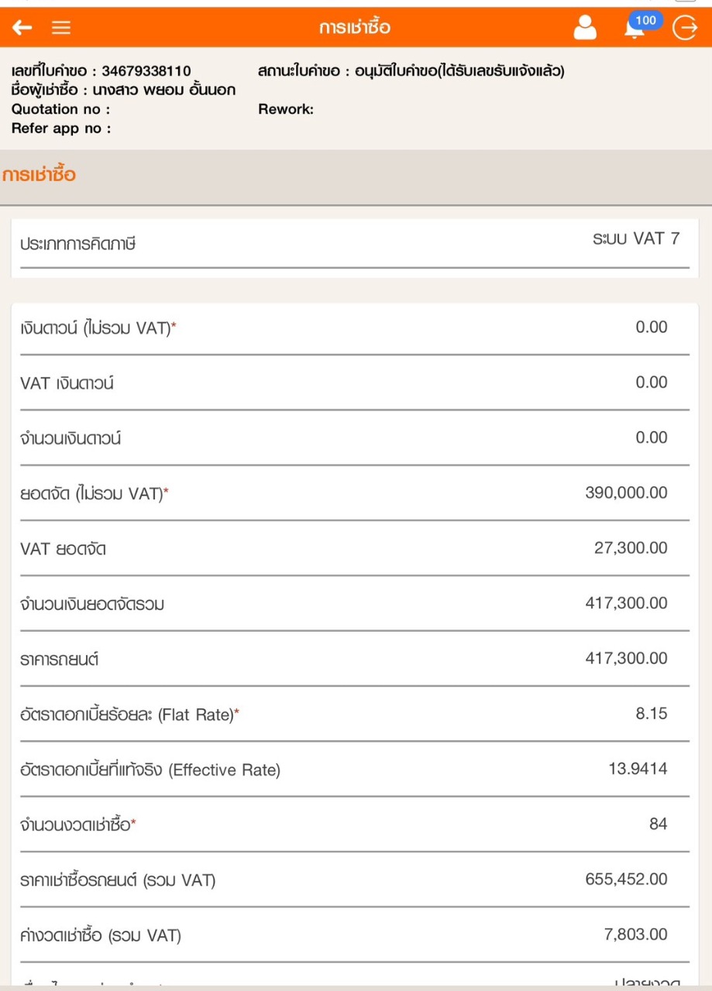Click the logout icon
Screen dimensions: 712x991
(686, 28)
